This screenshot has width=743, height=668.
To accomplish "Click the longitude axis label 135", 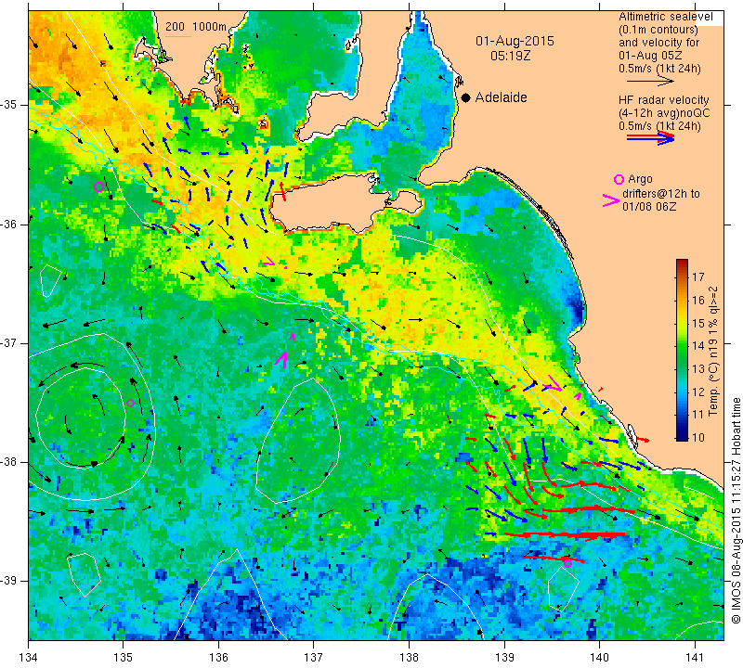I will 124,657.
